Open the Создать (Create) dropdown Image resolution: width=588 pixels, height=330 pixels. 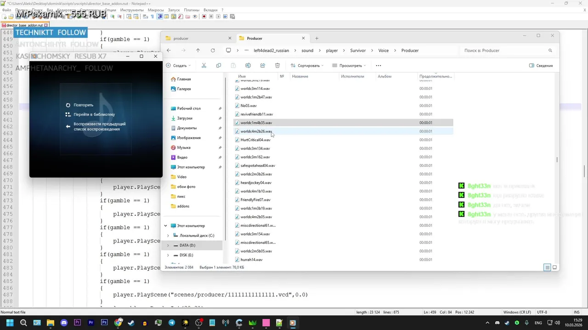click(x=178, y=66)
